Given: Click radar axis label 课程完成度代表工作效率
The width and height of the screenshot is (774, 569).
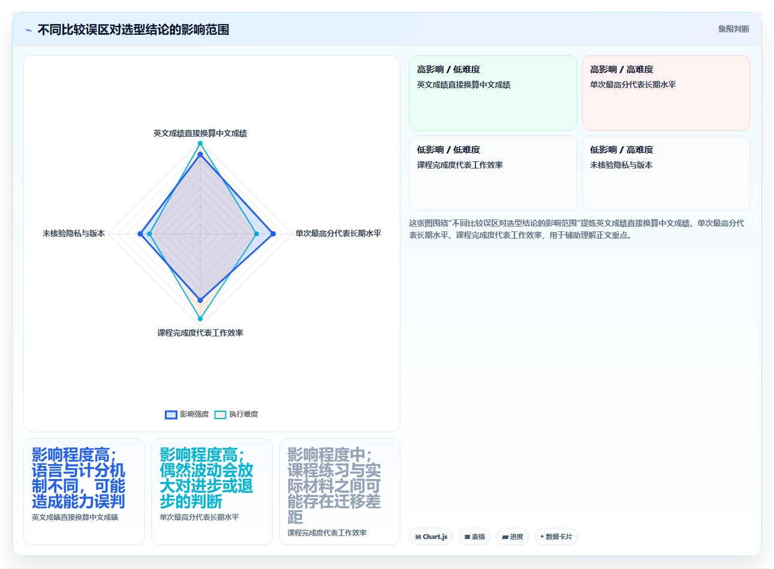Looking at the screenshot, I should (x=200, y=333).
